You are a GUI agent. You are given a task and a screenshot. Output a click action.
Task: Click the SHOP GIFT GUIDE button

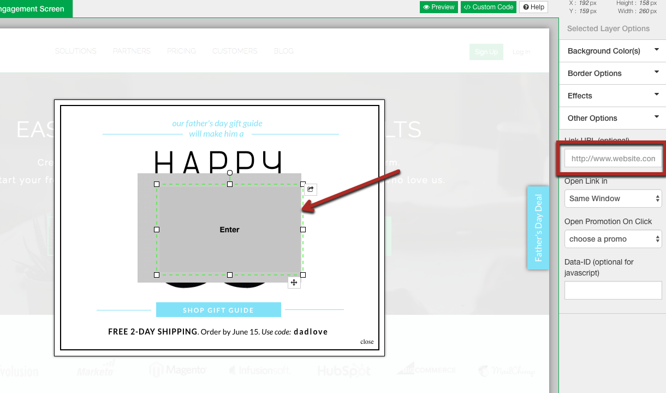coord(218,310)
